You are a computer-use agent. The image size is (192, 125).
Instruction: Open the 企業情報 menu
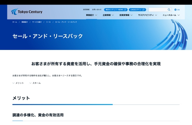tap(107, 15)
